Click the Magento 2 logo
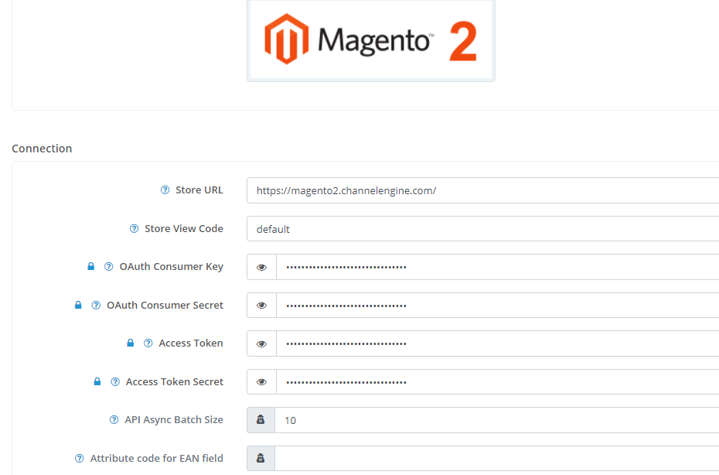This screenshot has height=475, width=719. point(370,39)
